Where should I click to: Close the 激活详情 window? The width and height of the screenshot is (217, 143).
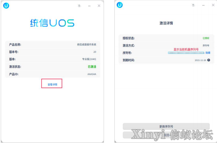[213, 5]
